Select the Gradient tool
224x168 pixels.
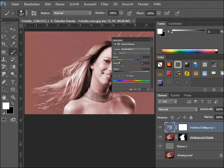[13, 67]
